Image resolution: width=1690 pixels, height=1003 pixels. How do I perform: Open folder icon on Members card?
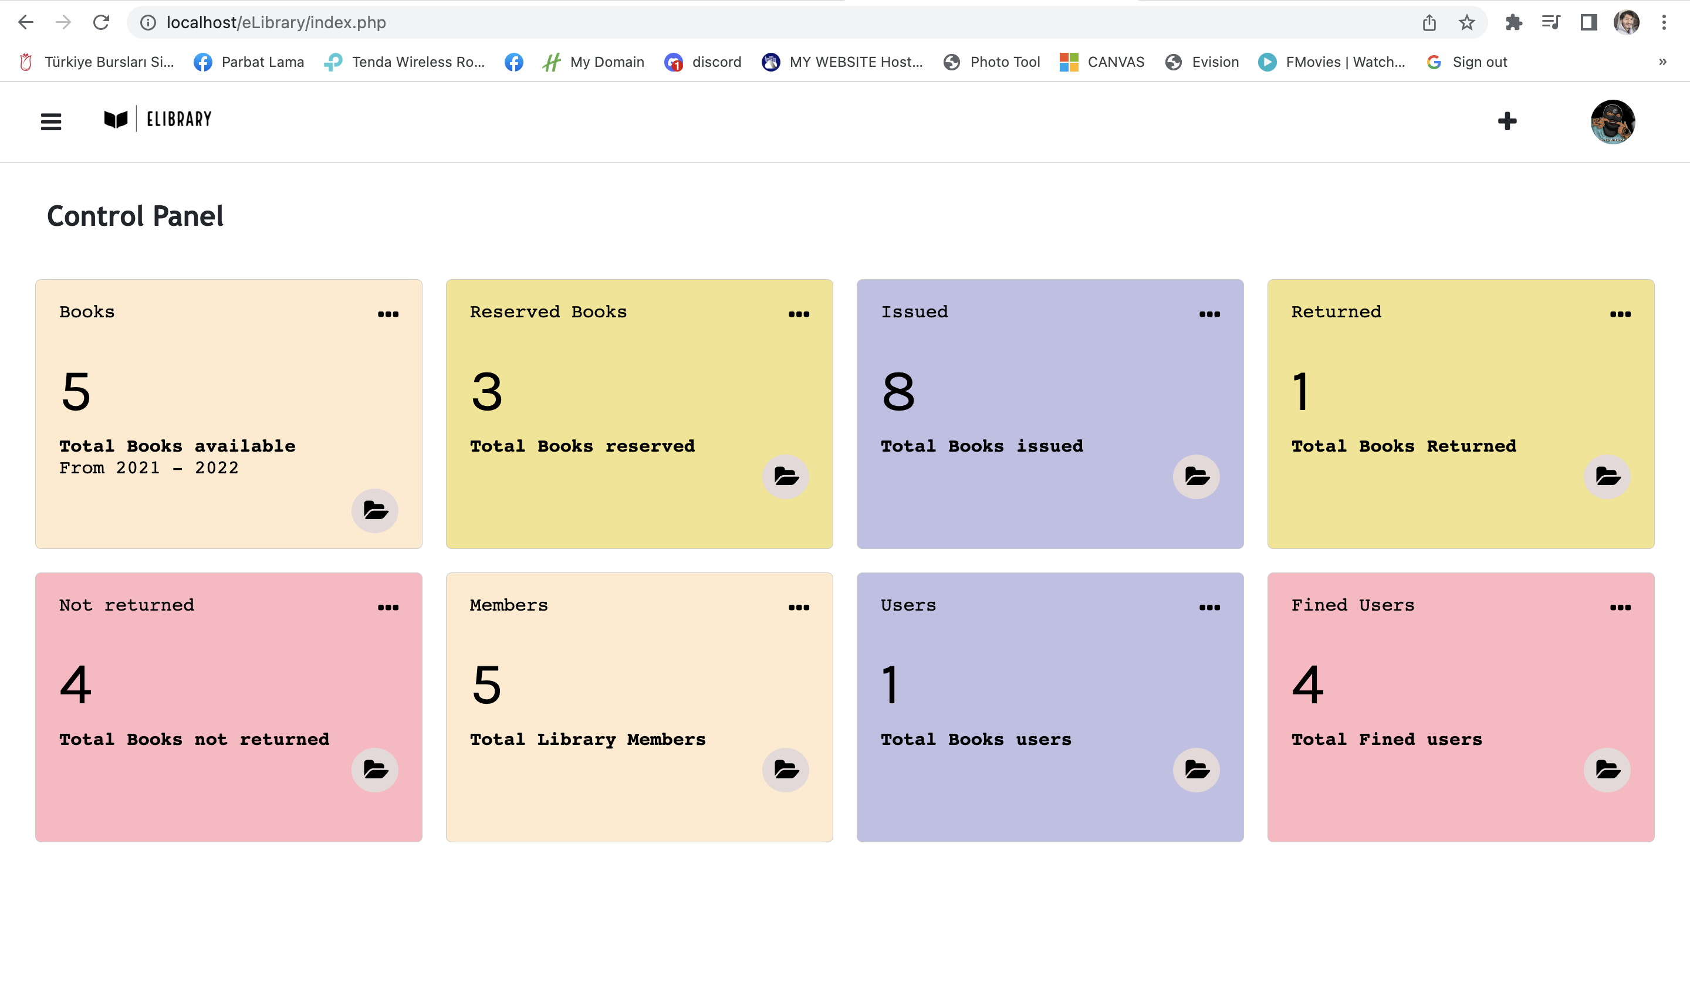coord(786,770)
